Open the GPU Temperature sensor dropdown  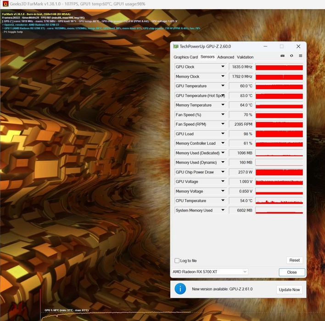coord(223,85)
